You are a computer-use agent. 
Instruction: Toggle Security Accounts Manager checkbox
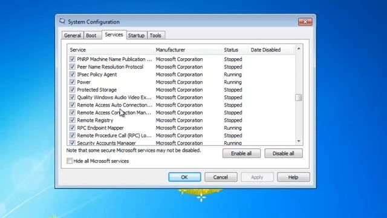pyautogui.click(x=72, y=143)
